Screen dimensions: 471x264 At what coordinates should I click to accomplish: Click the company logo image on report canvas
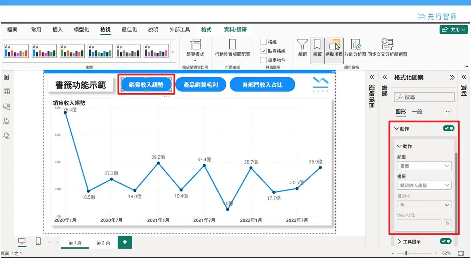click(x=321, y=85)
